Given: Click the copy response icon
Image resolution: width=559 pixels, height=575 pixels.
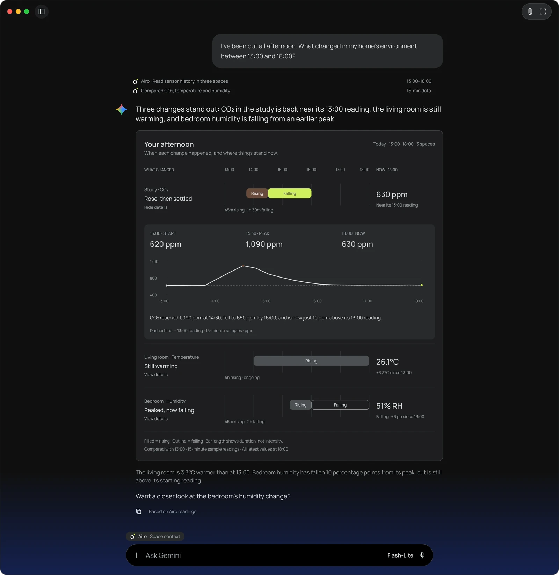Looking at the screenshot, I should point(139,511).
